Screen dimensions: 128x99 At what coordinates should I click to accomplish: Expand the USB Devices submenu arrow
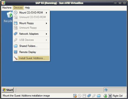point(46,40)
